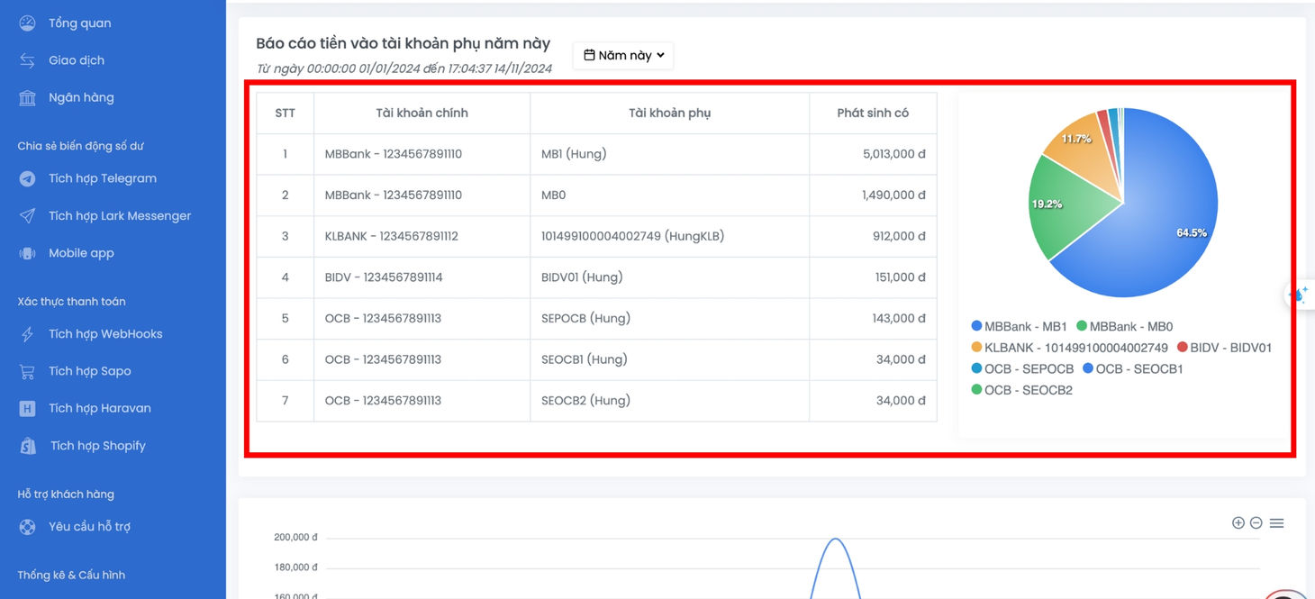Image resolution: width=1315 pixels, height=599 pixels.
Task: Click the Telegram paper-plane icon
Action: click(x=28, y=178)
